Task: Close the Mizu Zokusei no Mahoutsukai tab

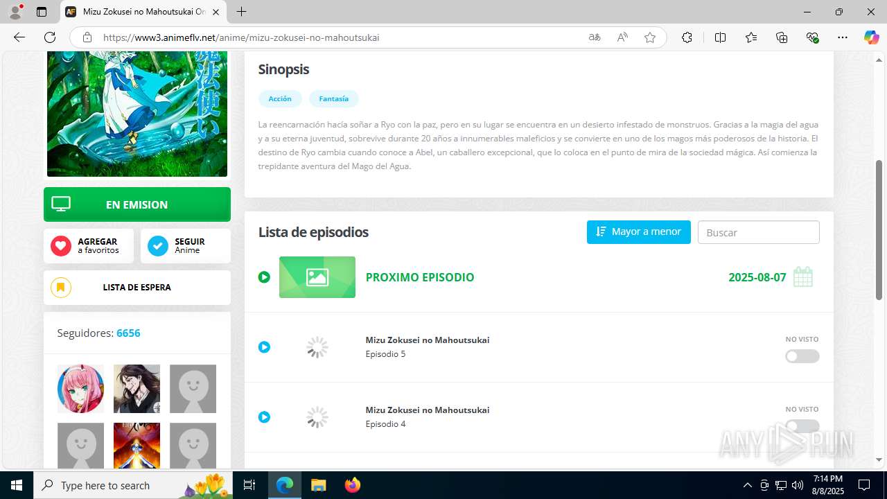Action: (216, 12)
